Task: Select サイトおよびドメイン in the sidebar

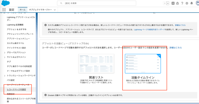Action: click(16, 57)
